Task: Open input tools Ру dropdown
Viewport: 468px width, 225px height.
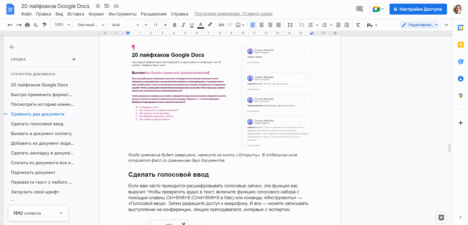Action: [x=372, y=25]
